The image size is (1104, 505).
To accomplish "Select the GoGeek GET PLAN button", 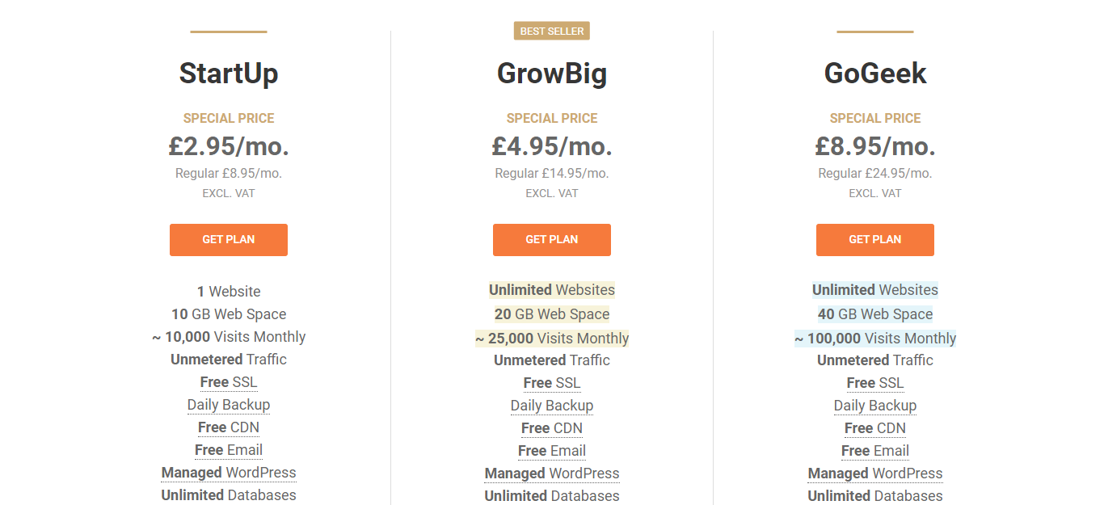I will coord(875,240).
